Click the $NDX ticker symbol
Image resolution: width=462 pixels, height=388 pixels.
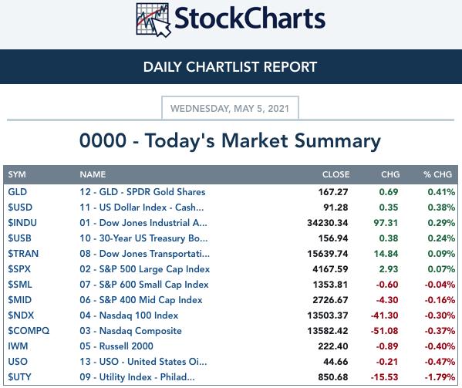pyautogui.click(x=21, y=315)
